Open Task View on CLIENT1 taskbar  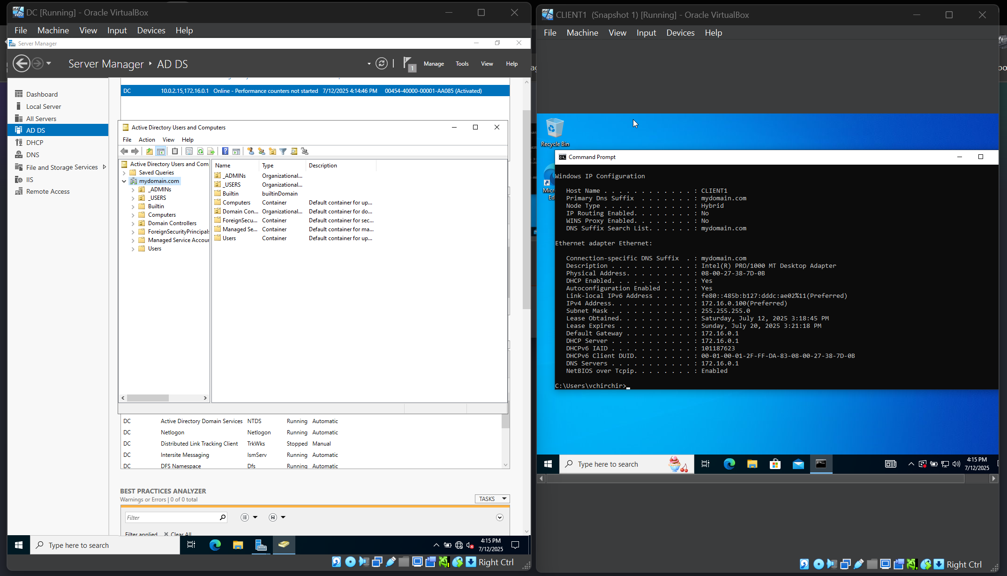point(706,464)
